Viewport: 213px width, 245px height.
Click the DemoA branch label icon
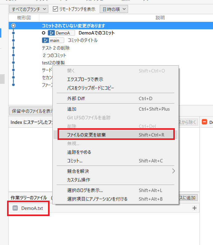pyautogui.click(x=52, y=33)
